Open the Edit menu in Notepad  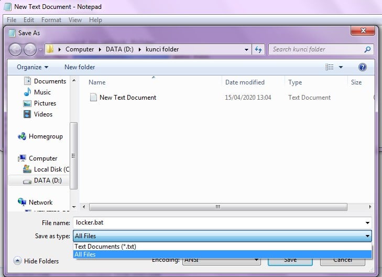[x=28, y=20]
